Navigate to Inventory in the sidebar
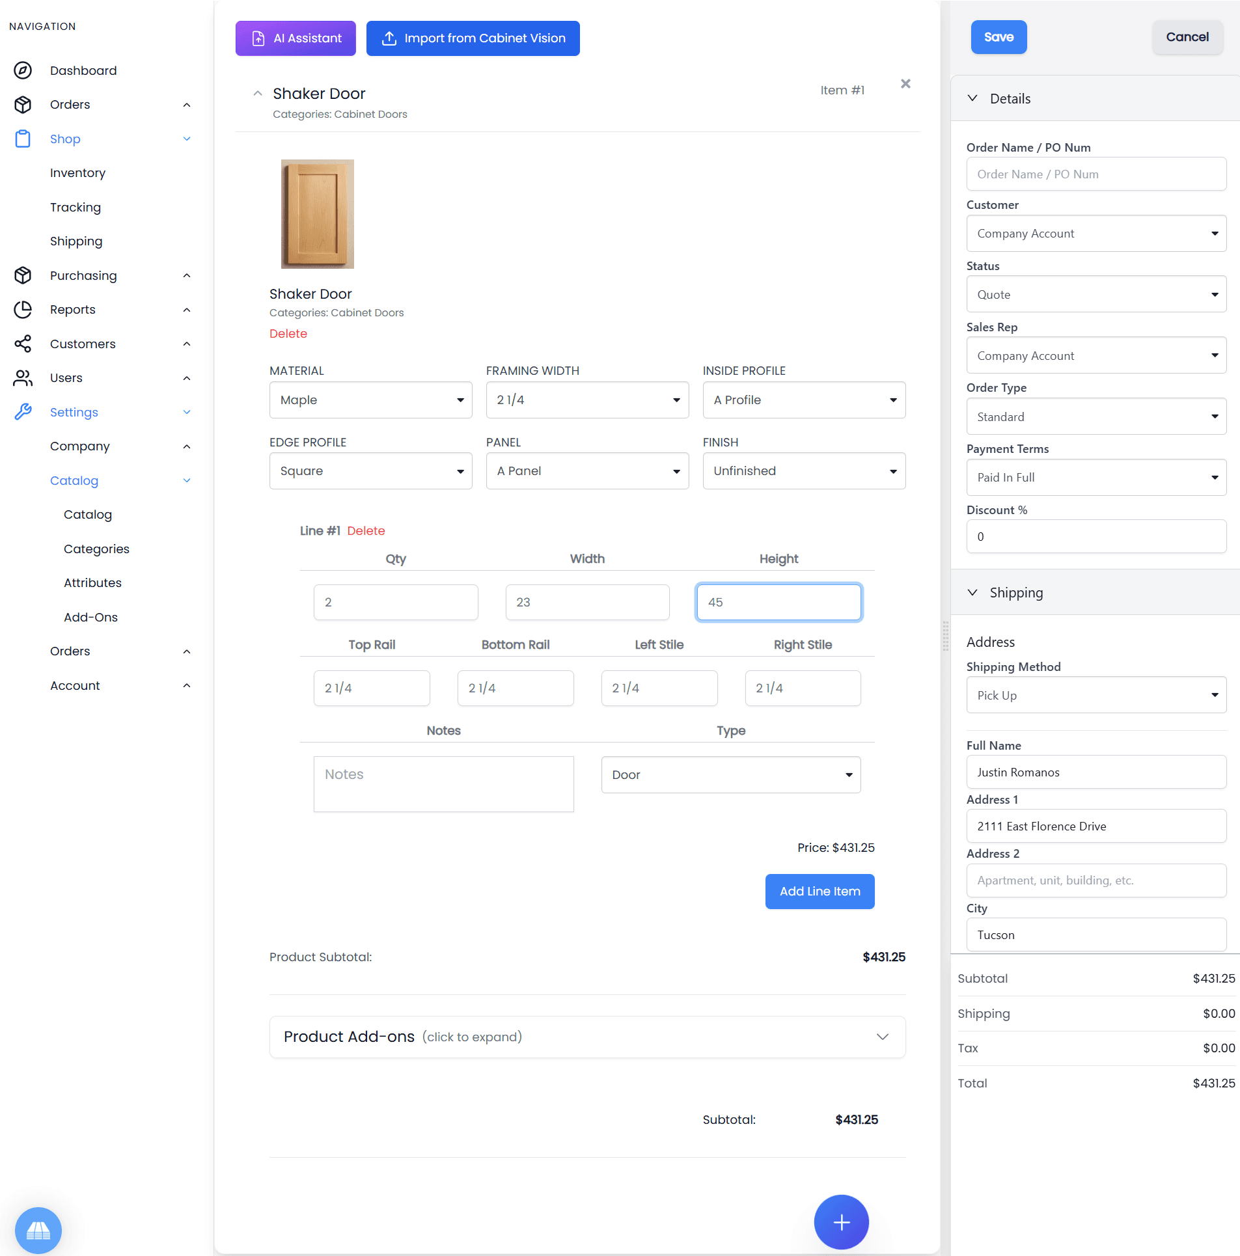Screen dimensions: 1240x1256 77,172
